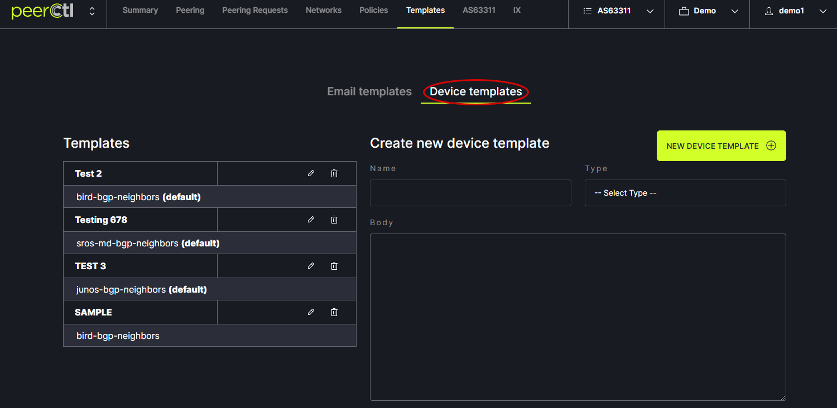The width and height of the screenshot is (837, 408).
Task: Click inside the Body text area
Action: [x=578, y=317]
